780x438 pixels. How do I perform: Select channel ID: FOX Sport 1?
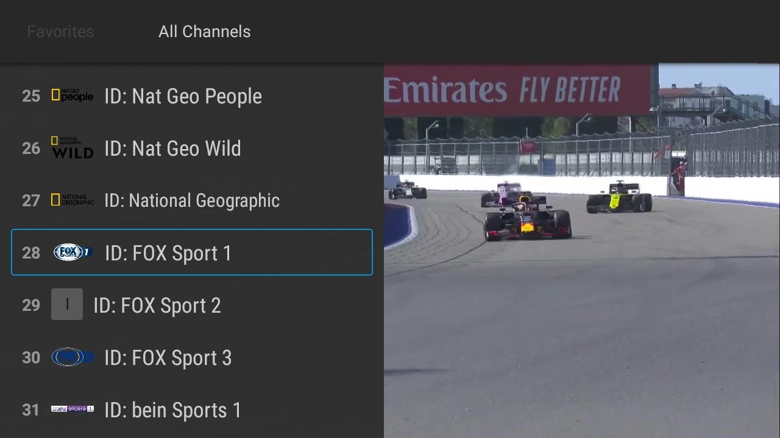[x=192, y=252]
